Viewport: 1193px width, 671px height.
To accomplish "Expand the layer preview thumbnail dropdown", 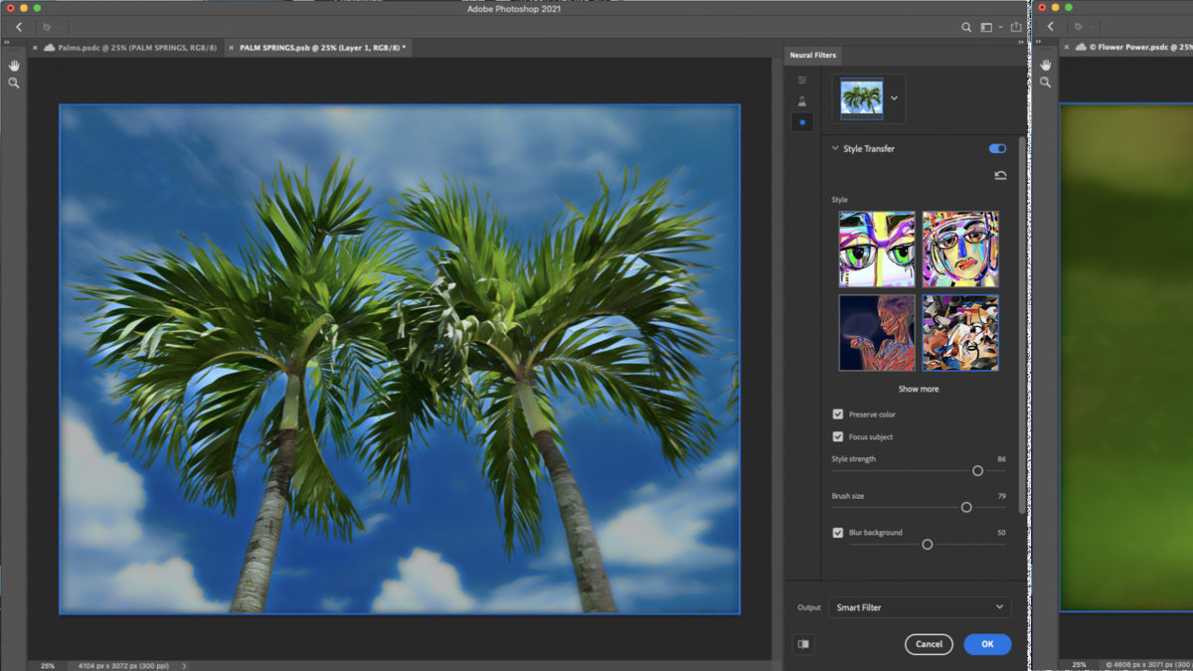I will point(894,98).
